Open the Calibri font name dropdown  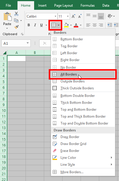[55, 16]
